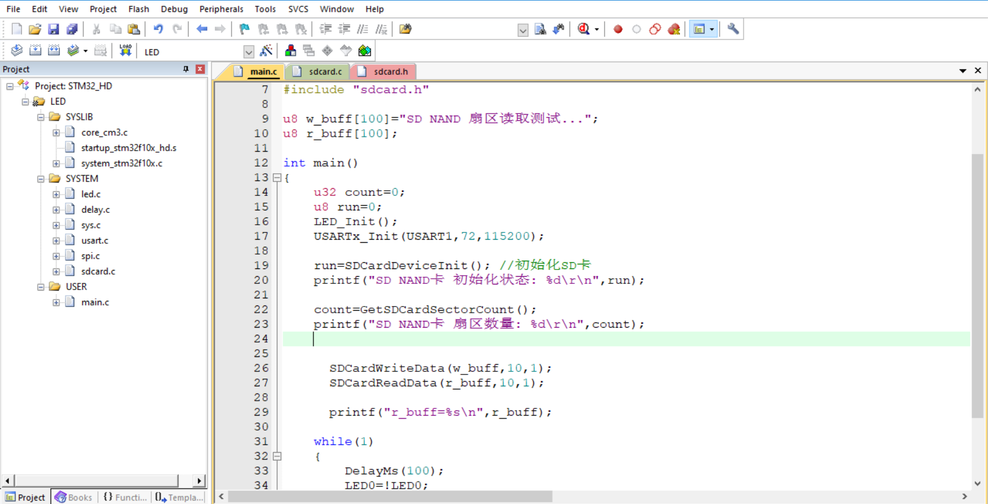988x504 pixels.
Task: Open the editor tab list dropdown arrow
Action: (x=962, y=70)
